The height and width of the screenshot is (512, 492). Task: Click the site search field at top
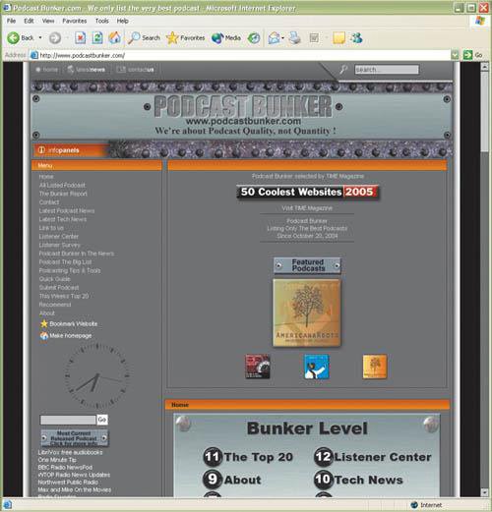pos(387,70)
